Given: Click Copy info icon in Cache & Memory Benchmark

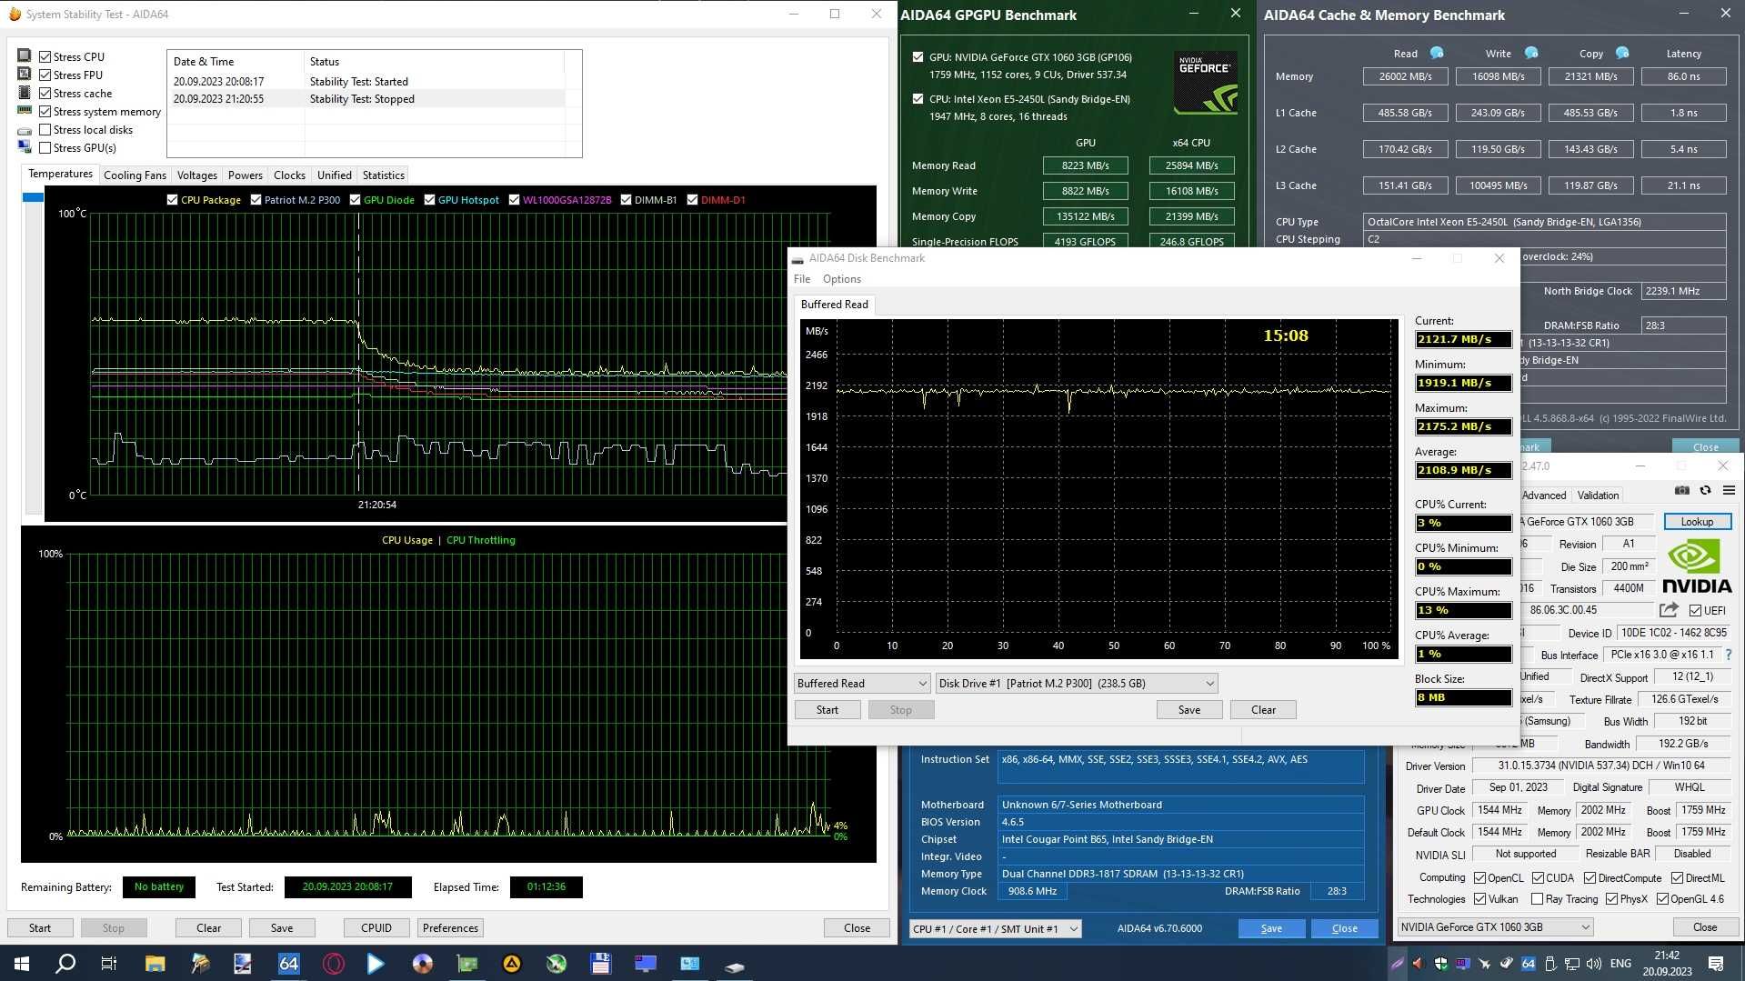Looking at the screenshot, I should click(1622, 53).
